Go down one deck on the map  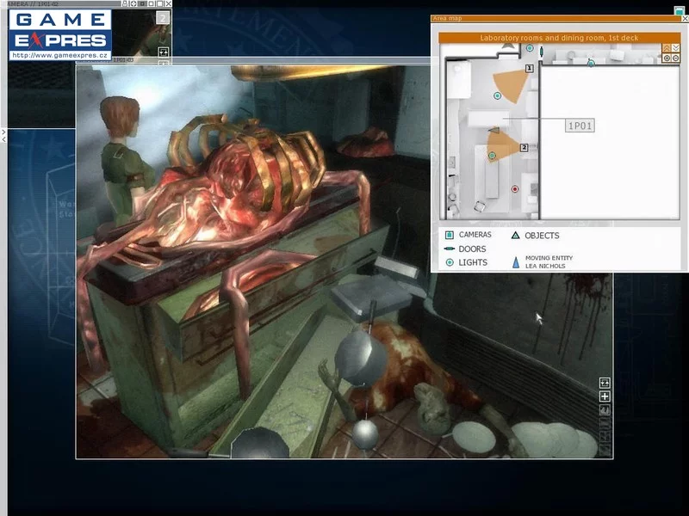(676, 47)
